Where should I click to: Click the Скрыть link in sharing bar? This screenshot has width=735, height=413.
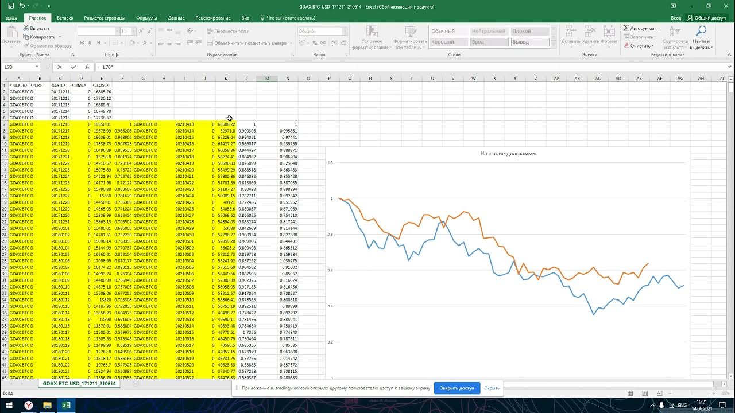[x=492, y=388]
